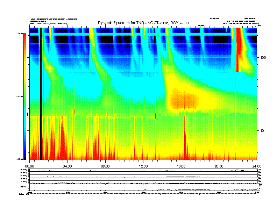Click the red burst column near 22:00

pyautogui.click(x=238, y=49)
